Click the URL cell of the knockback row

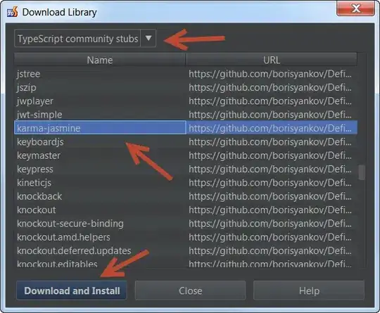(272, 196)
